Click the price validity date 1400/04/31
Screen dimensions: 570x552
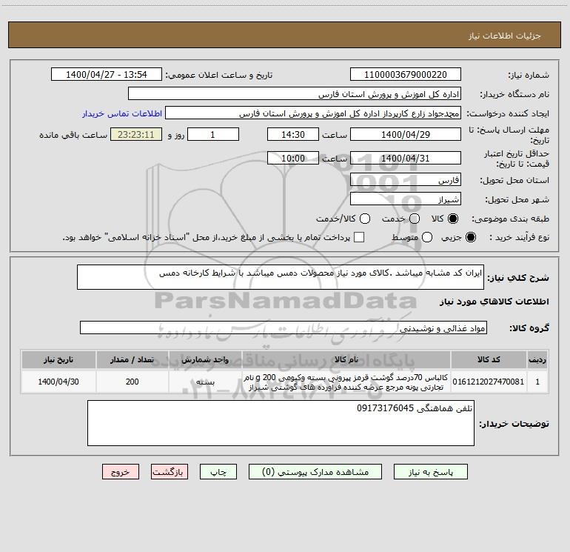tap(406, 158)
